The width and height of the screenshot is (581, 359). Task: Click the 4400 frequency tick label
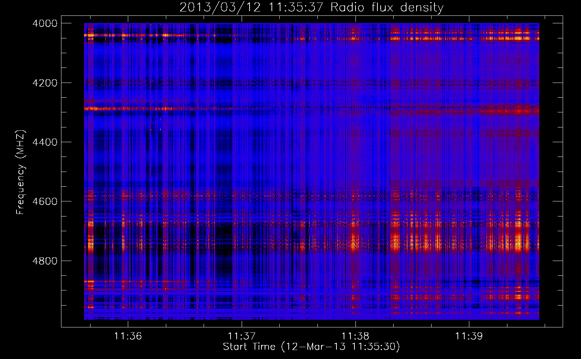45,142
